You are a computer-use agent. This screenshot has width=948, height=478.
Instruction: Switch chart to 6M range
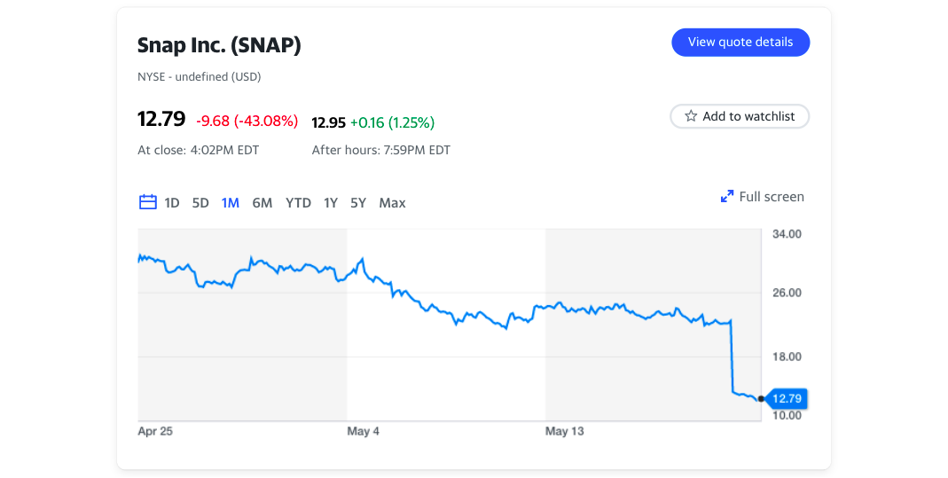click(262, 203)
